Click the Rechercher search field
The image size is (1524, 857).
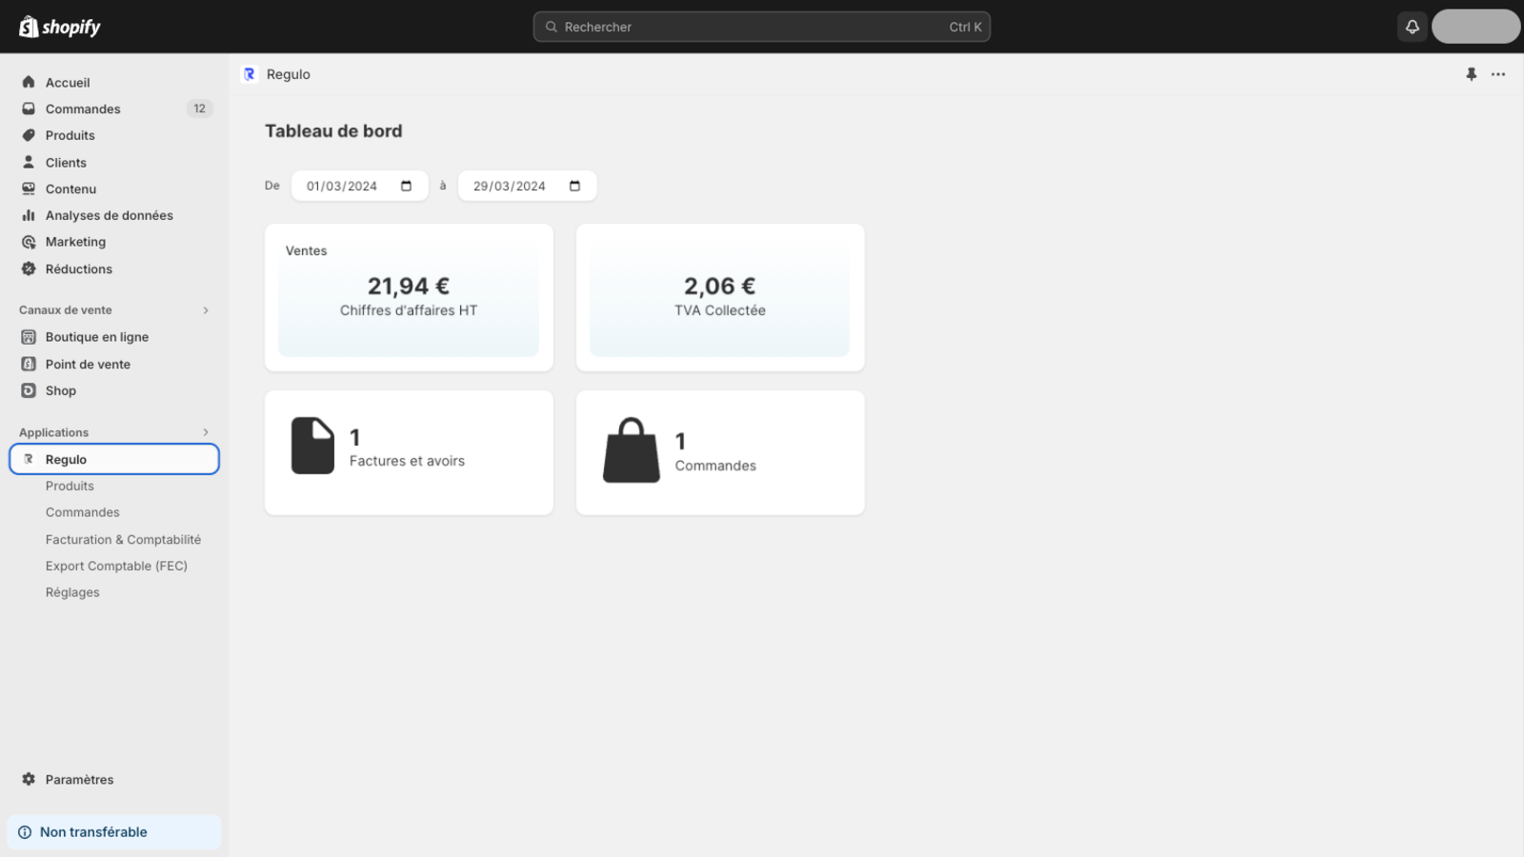(x=762, y=27)
